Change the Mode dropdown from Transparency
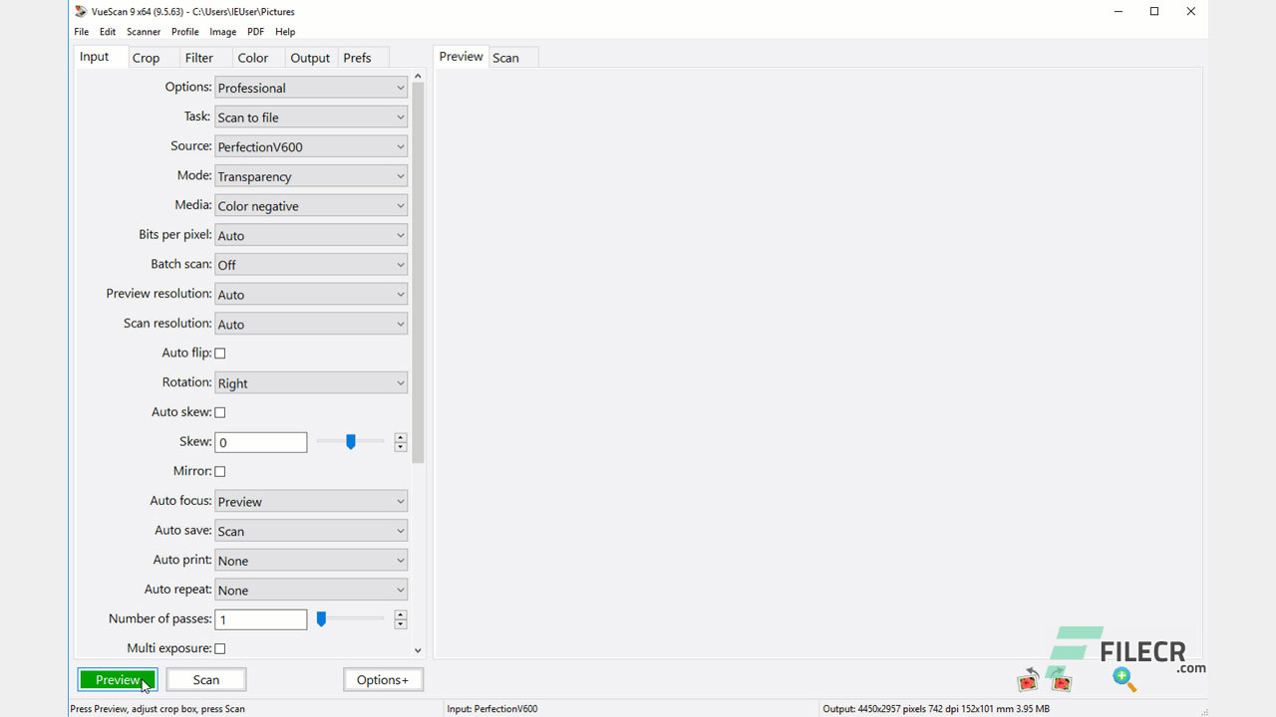 tap(311, 176)
